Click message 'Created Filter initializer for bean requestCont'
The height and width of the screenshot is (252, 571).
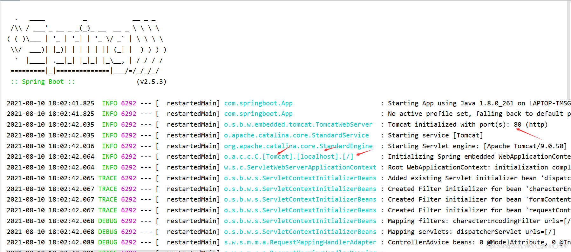(479, 210)
